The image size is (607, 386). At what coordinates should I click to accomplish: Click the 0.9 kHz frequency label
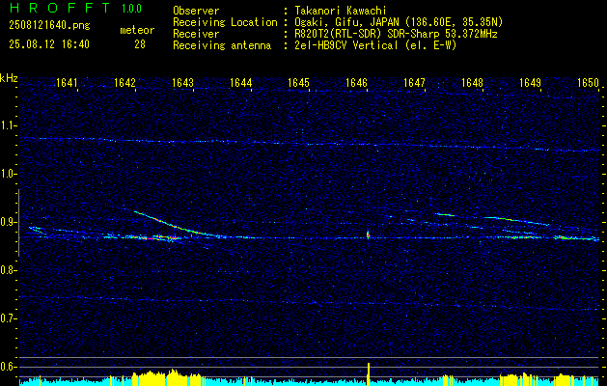tap(8, 222)
